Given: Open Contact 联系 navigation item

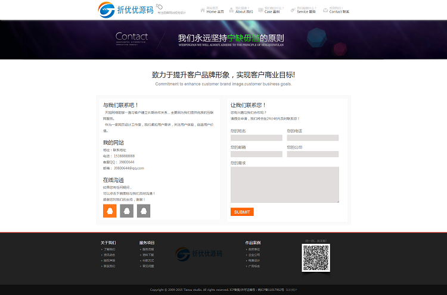Looking at the screenshot, I should pyautogui.click(x=336, y=10).
